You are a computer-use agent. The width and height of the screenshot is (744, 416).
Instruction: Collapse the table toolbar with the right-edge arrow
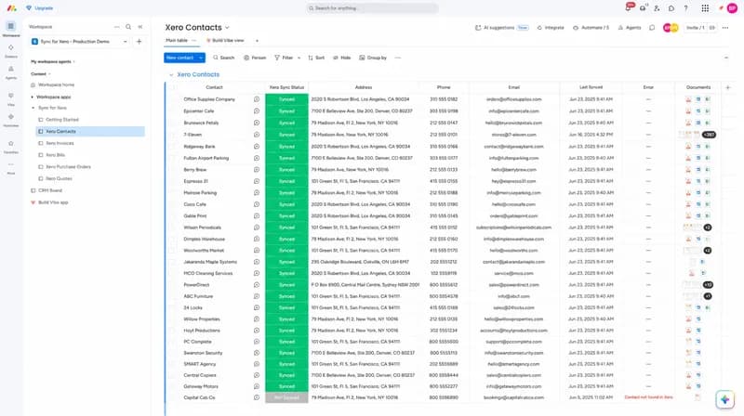tap(726, 58)
